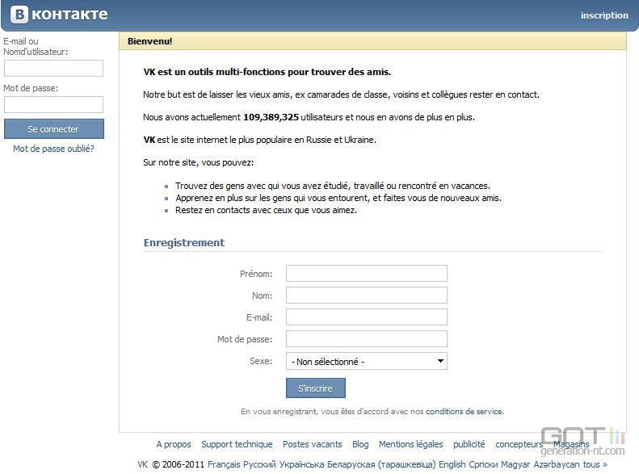639x474 pixels.
Task: Switch language to Русский
Action: [259, 464]
